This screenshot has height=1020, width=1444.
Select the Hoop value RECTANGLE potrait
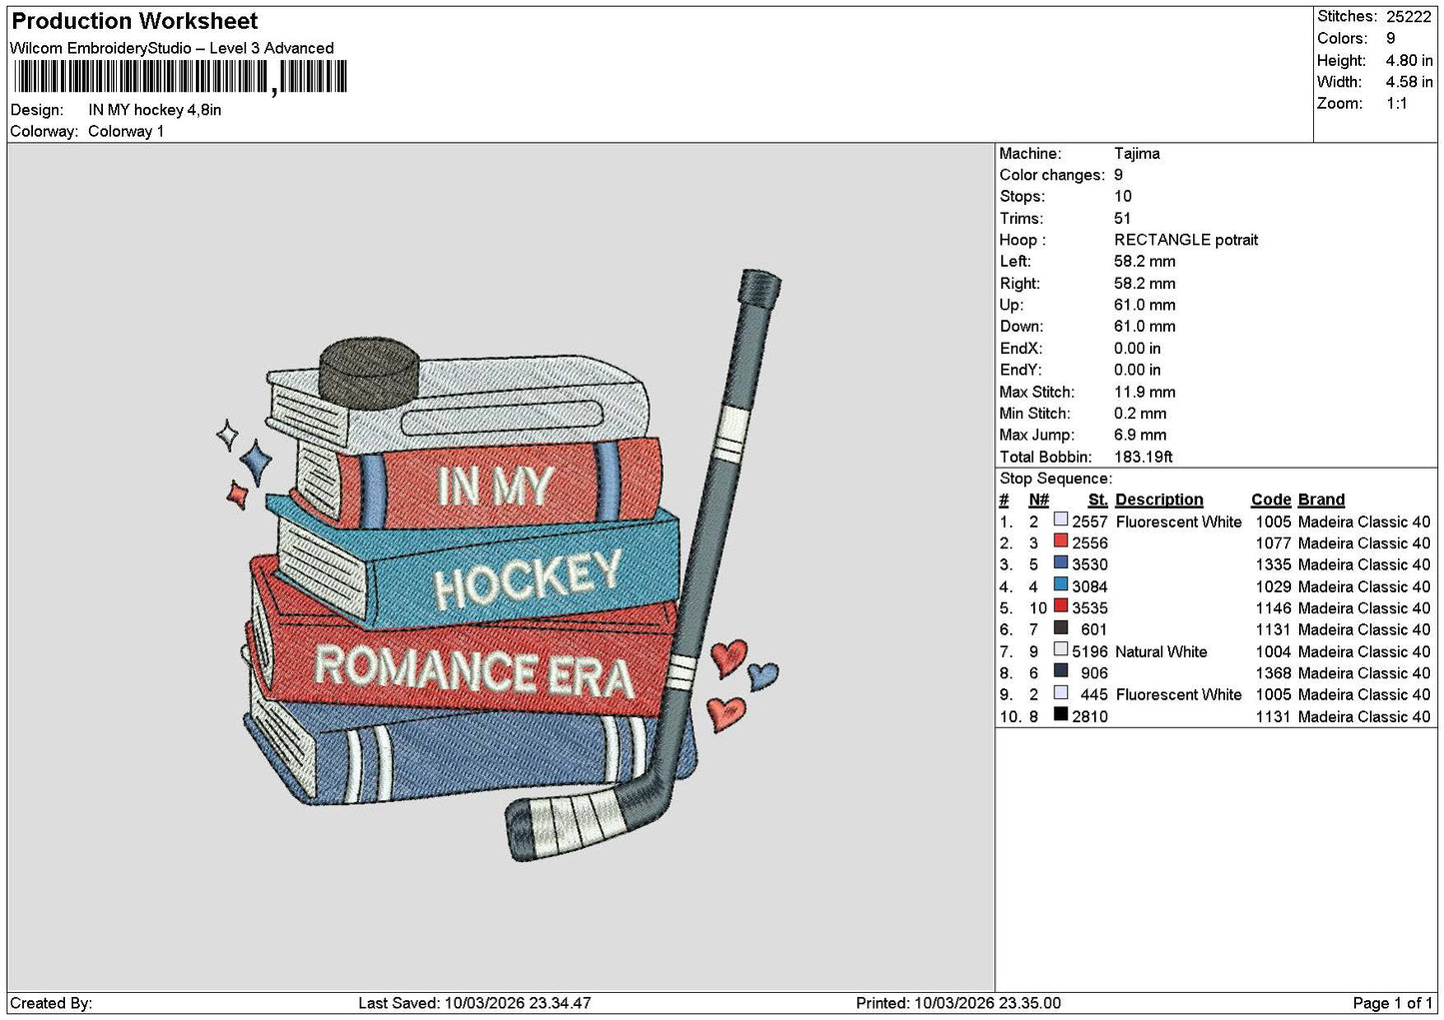pyautogui.click(x=1186, y=240)
